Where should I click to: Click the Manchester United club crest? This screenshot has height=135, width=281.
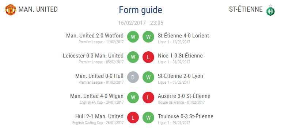tap(10, 10)
